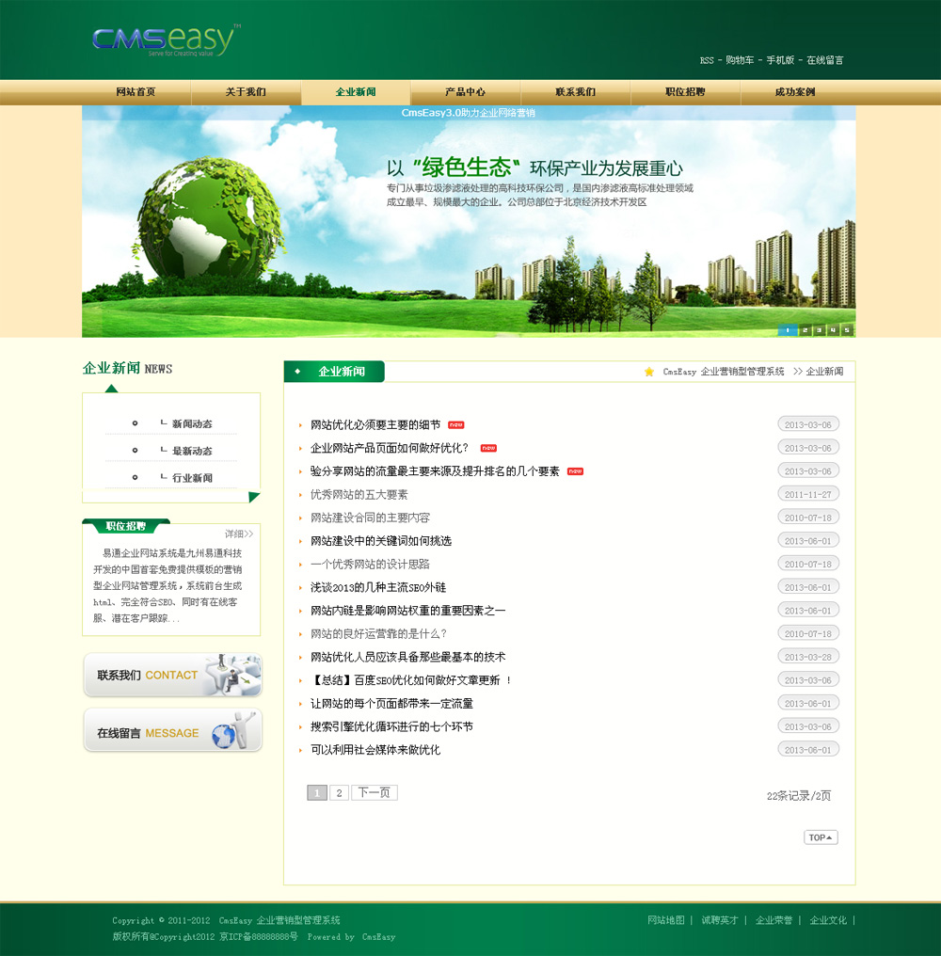Select 新闻动态 in the sidebar

192,424
